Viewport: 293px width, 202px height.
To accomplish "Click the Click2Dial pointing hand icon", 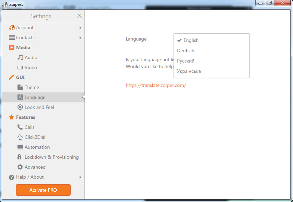I will tap(20, 137).
